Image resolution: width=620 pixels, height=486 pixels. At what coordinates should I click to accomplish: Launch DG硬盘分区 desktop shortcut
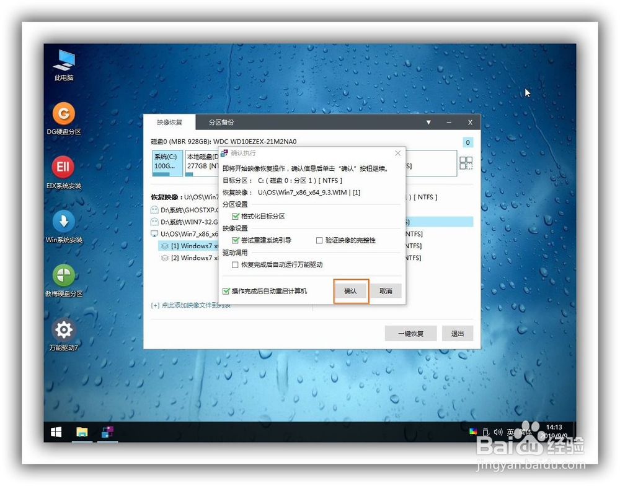[x=64, y=118]
